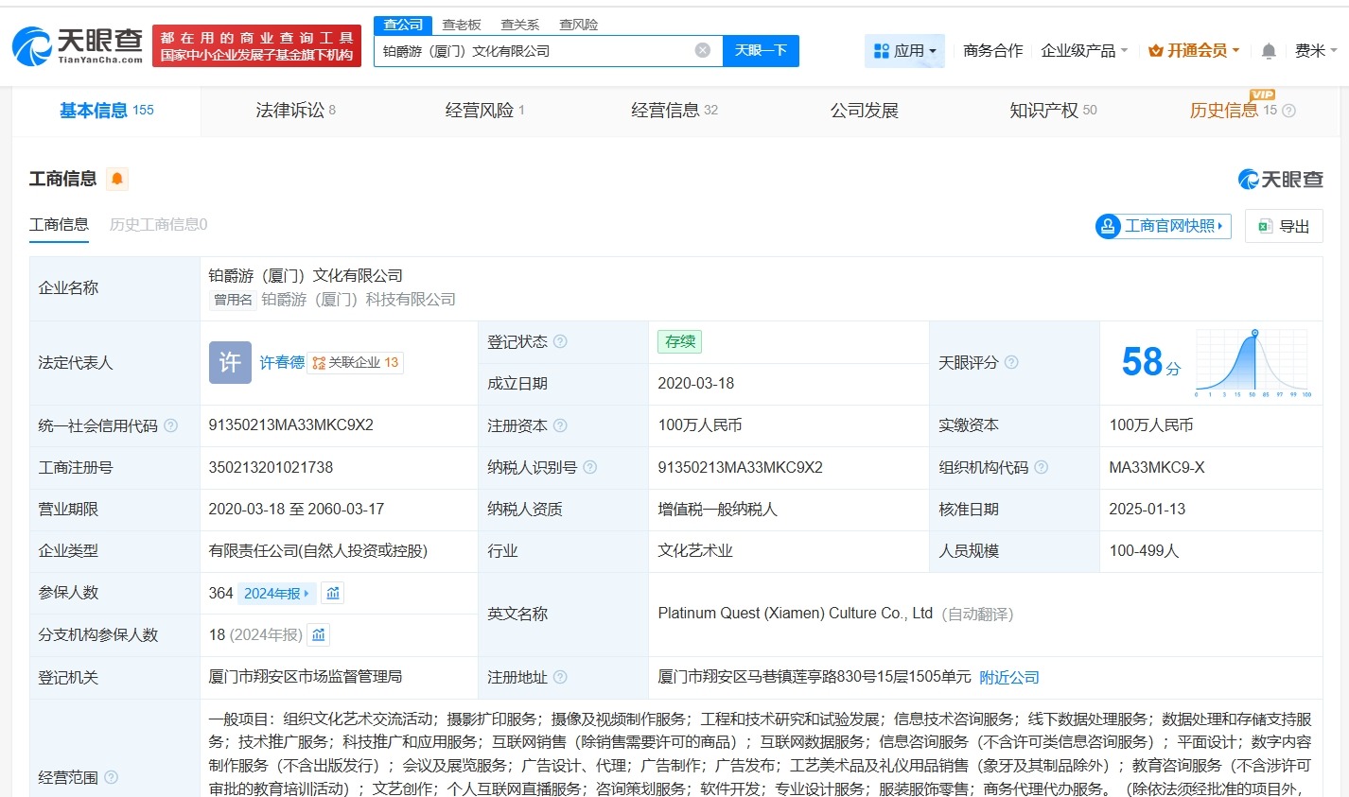Click the 天眼查 logo above the info table
The width and height of the screenshot is (1349, 797).
coord(1280,178)
